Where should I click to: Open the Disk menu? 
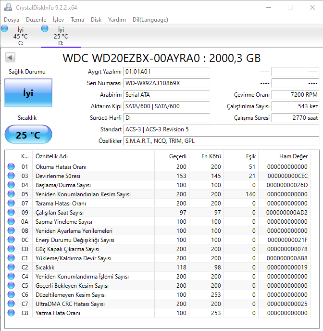pyautogui.click(x=96, y=20)
